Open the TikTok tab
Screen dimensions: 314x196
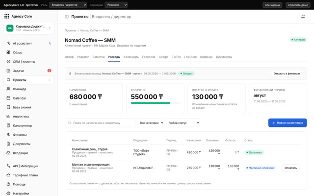(176, 57)
